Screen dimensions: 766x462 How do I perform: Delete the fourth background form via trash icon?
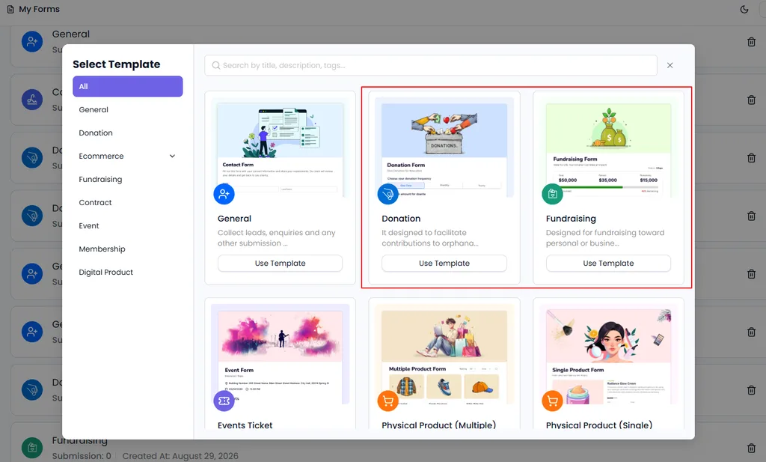pos(751,216)
